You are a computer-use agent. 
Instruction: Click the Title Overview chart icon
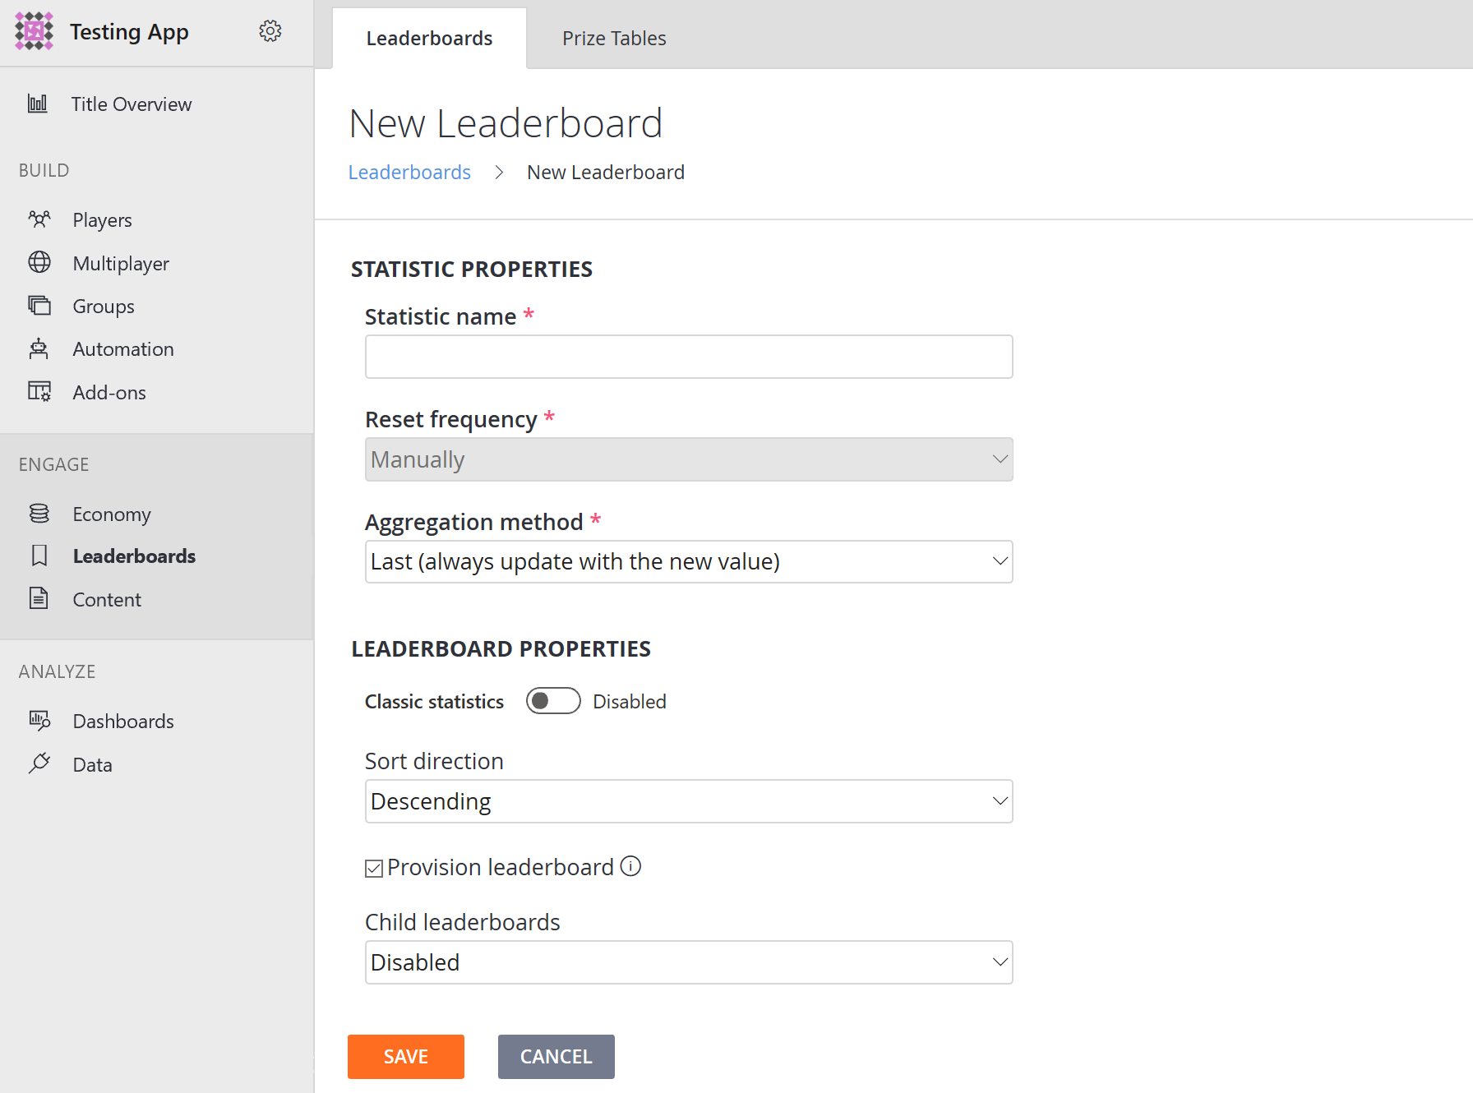38,104
